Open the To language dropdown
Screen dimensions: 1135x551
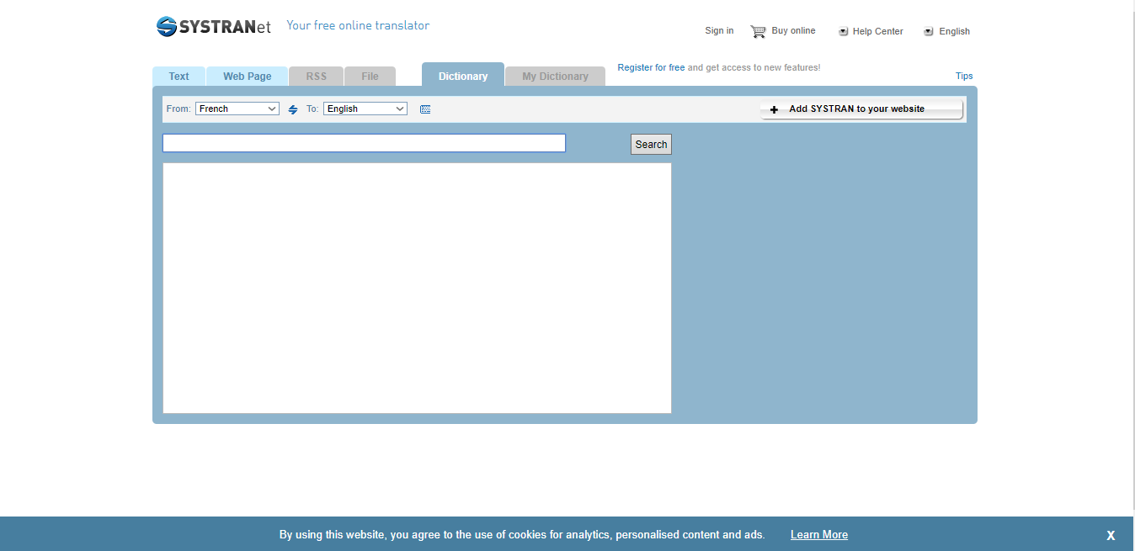point(365,109)
